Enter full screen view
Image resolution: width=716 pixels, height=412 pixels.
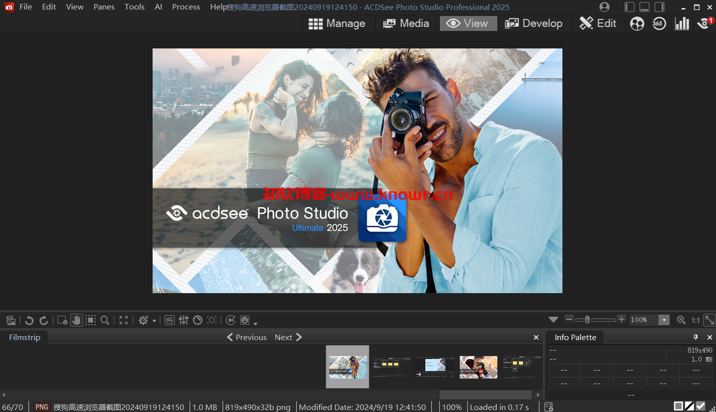pos(124,320)
